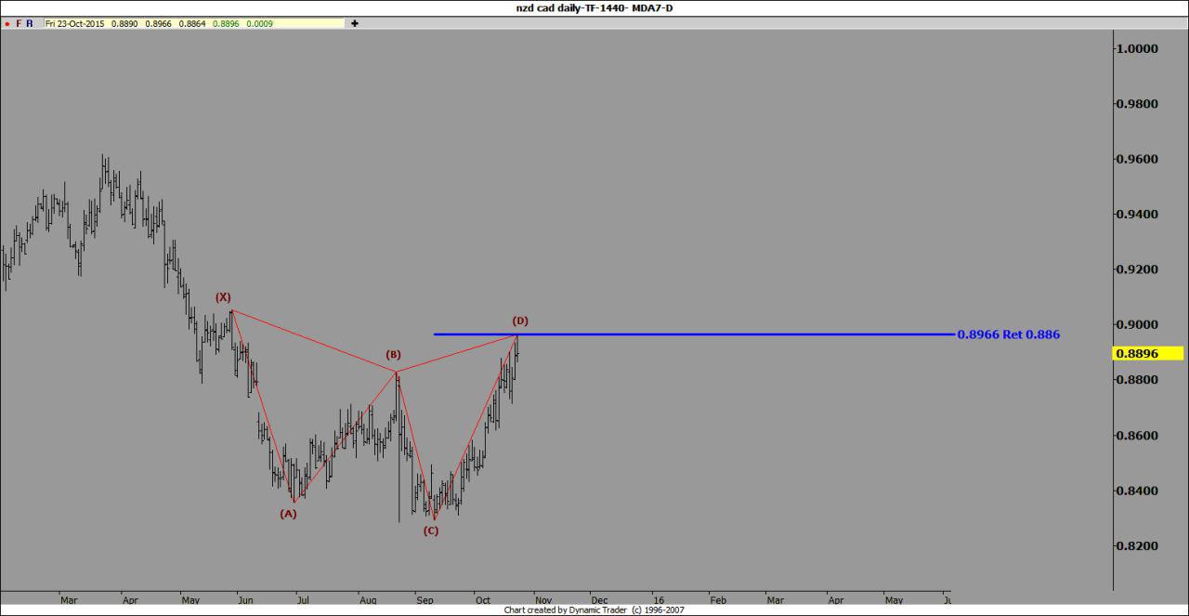Click the 0.8200 price axis label

pos(1138,546)
